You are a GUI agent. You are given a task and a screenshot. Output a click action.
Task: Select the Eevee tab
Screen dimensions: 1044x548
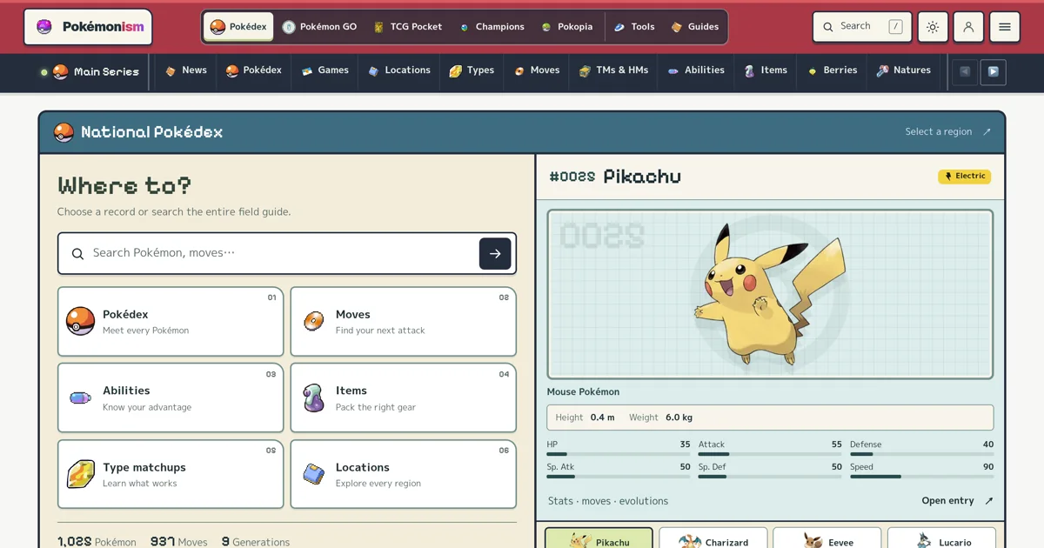[827, 538]
